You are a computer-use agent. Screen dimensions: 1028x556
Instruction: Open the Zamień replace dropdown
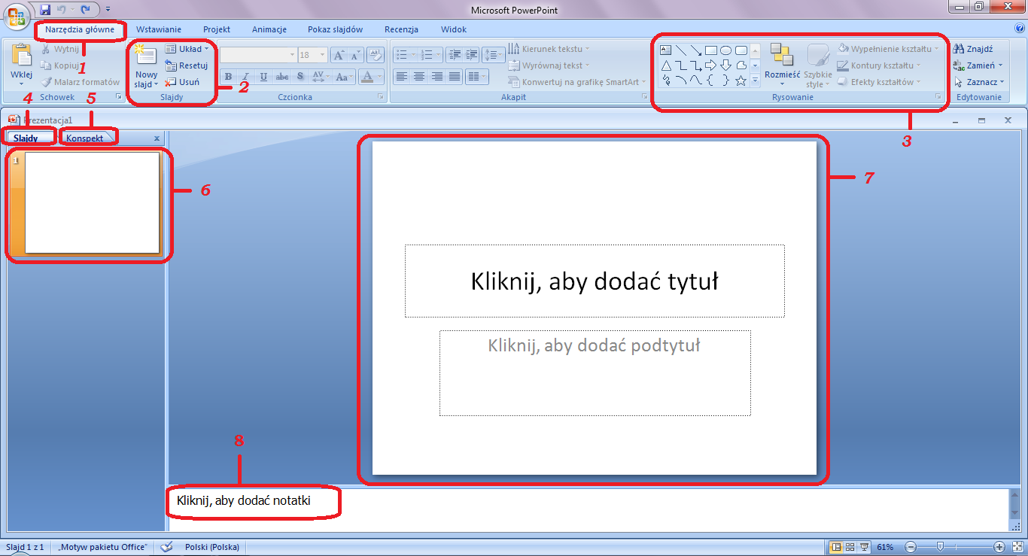pos(978,65)
